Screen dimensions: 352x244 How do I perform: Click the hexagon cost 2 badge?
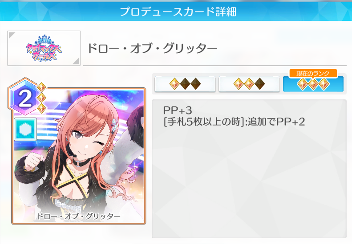point(24,98)
